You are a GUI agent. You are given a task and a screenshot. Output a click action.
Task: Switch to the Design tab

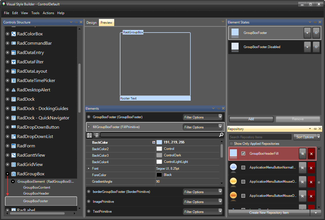click(x=91, y=22)
